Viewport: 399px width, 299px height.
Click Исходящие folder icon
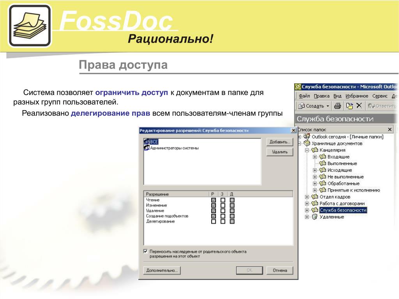click(323, 170)
